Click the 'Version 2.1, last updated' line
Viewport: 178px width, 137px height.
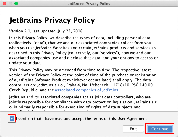[46, 31]
